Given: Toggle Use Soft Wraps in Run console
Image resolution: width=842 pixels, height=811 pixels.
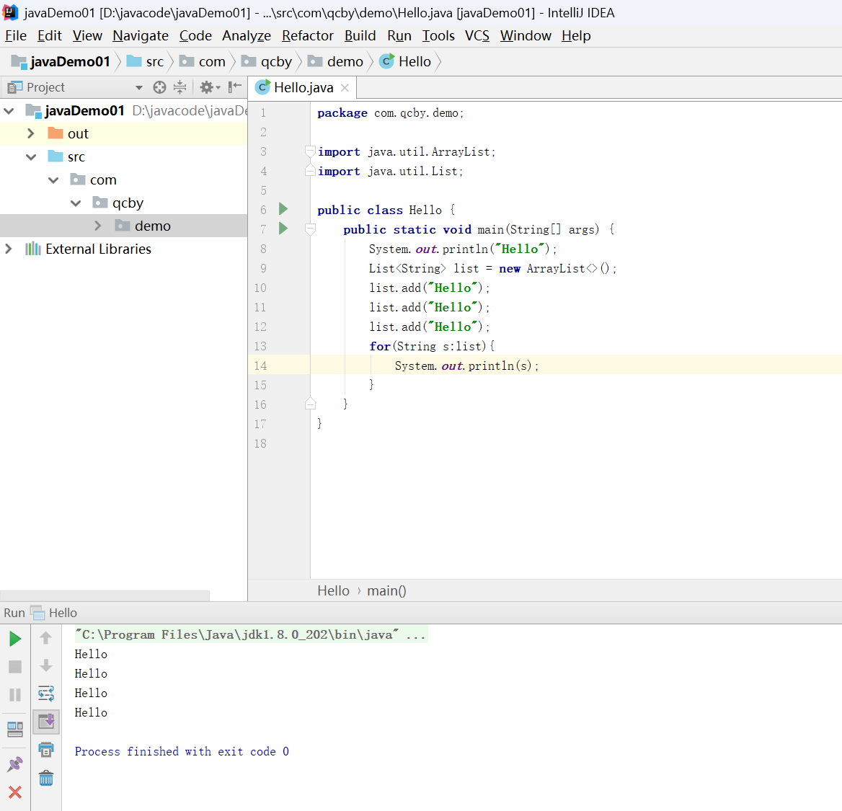Looking at the screenshot, I should tap(46, 693).
